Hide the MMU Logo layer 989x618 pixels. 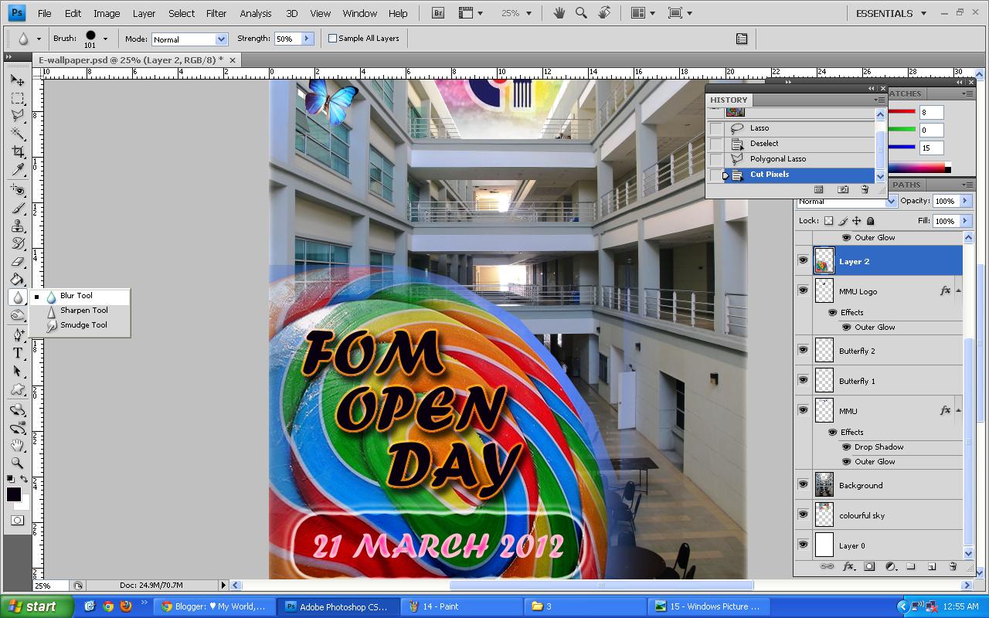point(803,290)
